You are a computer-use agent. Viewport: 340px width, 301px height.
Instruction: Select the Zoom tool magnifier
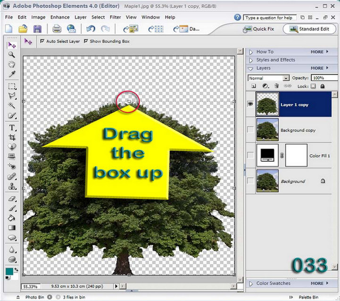(11, 55)
